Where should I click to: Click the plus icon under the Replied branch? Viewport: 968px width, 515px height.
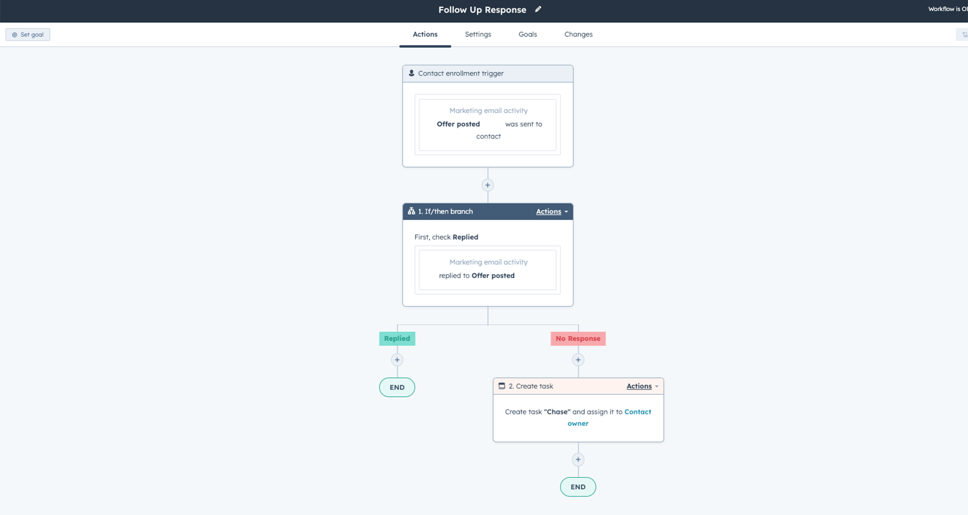(x=397, y=360)
